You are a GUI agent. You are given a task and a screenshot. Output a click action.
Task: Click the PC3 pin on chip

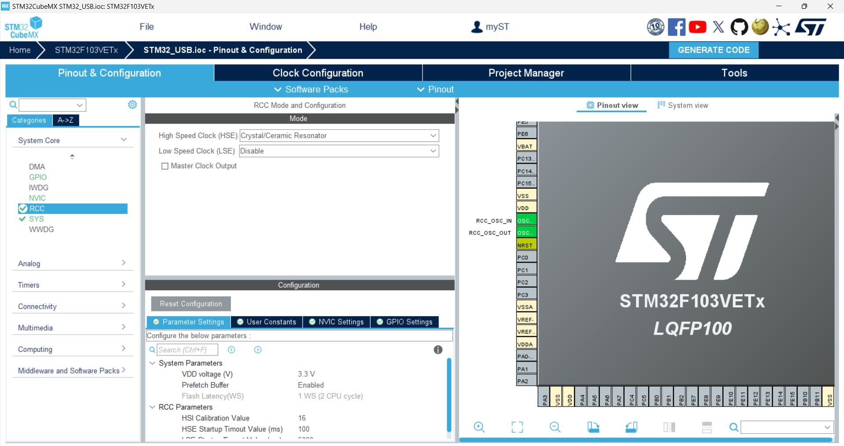click(526, 295)
